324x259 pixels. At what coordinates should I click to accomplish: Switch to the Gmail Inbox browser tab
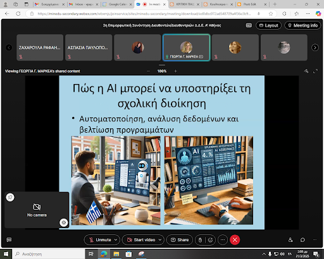[x=84, y=4]
